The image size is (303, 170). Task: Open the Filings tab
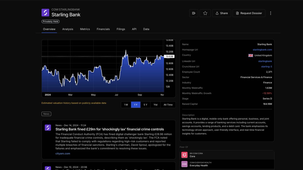point(121,29)
